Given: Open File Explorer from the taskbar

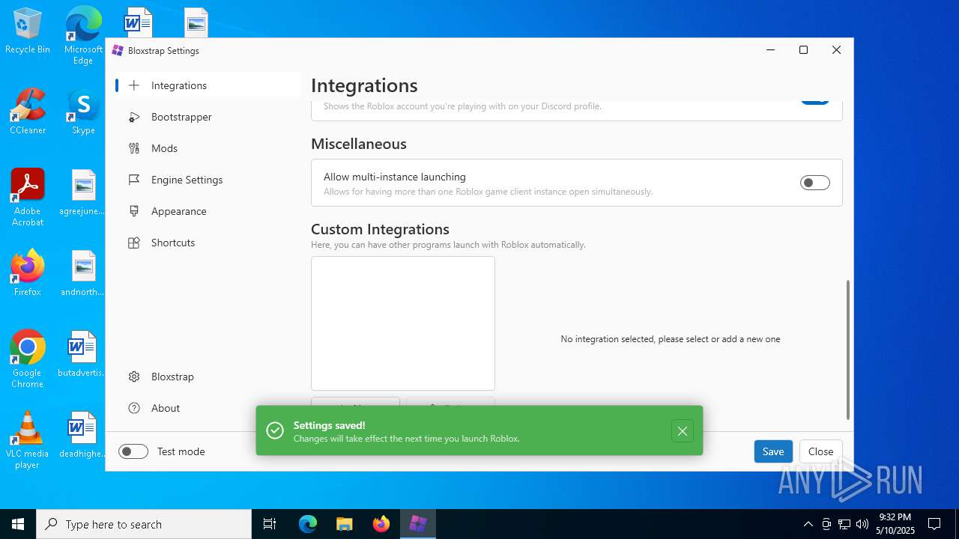Looking at the screenshot, I should tap(344, 524).
